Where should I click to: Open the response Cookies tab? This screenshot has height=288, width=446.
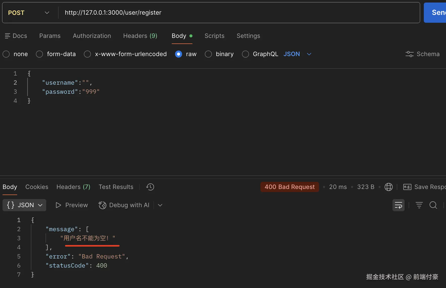tap(37, 187)
